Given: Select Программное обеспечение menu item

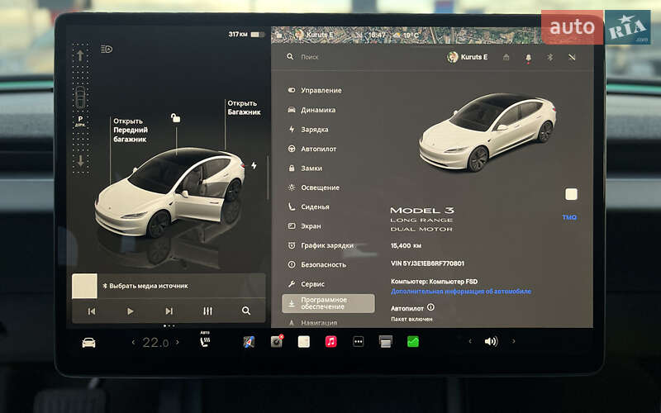Looking at the screenshot, I should pos(328,303).
